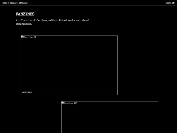Open the articles page link
177x133 pixels.
(x=23, y=3)
